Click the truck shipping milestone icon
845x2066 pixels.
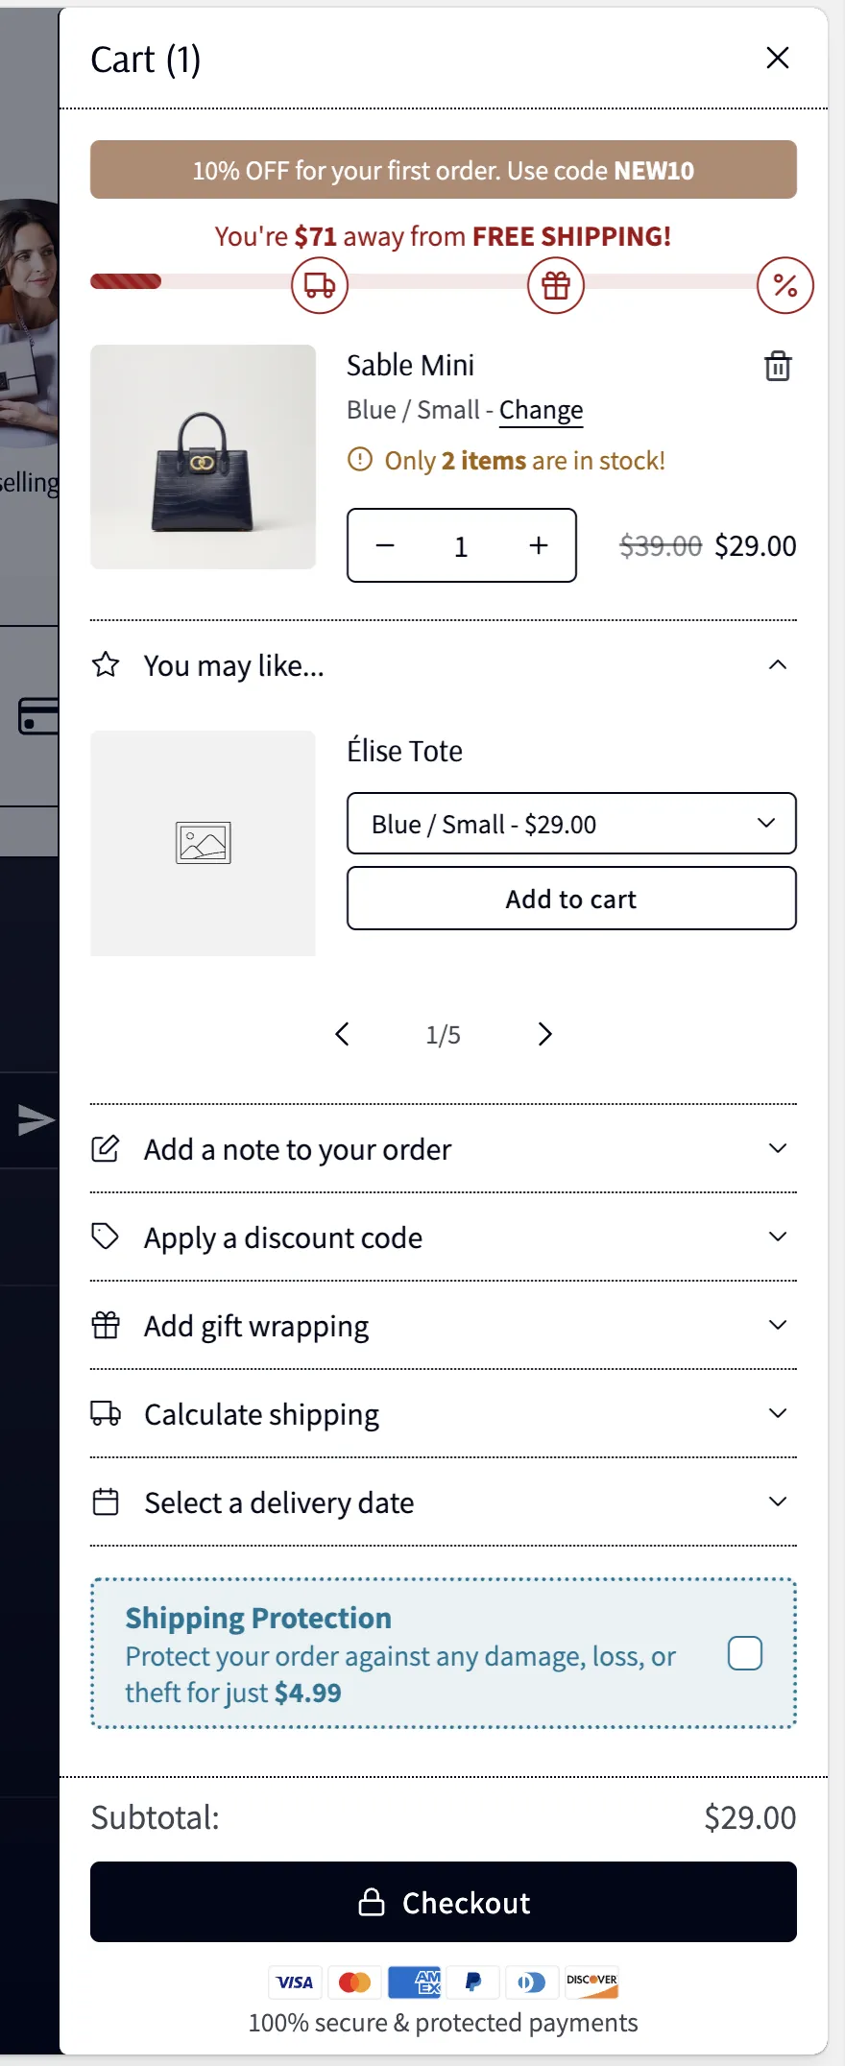pyautogui.click(x=320, y=285)
